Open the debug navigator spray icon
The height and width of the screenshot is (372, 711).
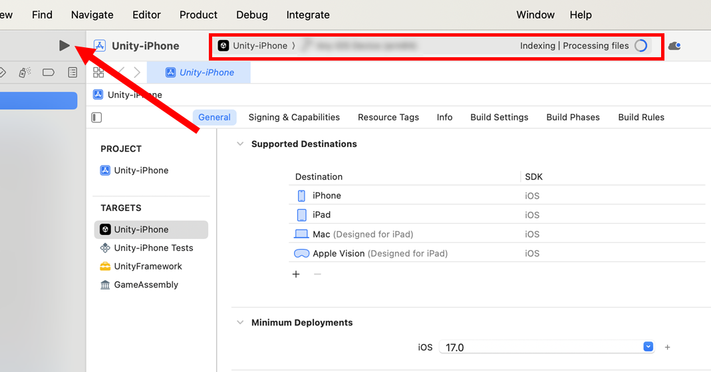pyautogui.click(x=25, y=72)
